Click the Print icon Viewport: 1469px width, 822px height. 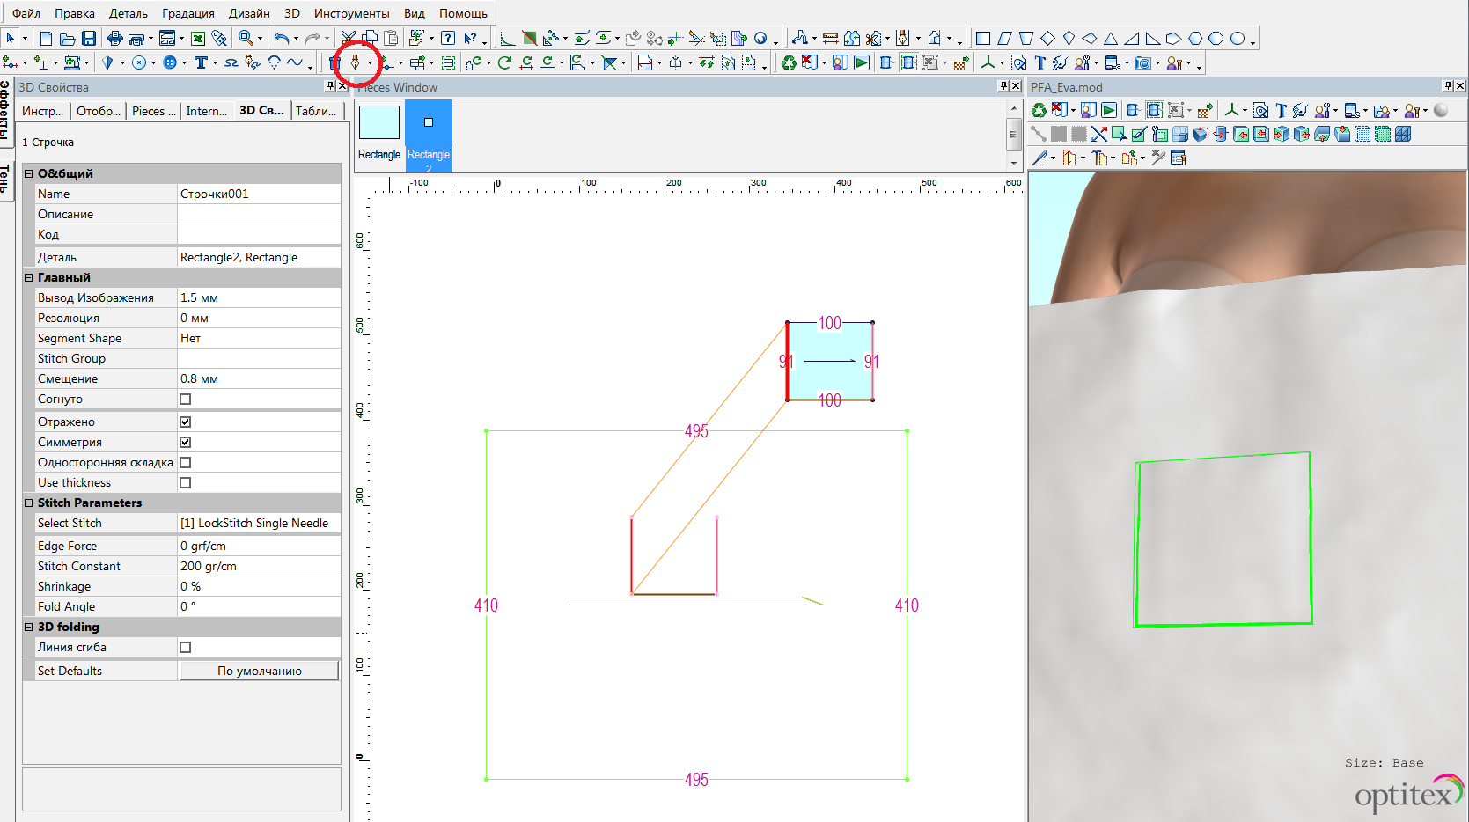[114, 38]
